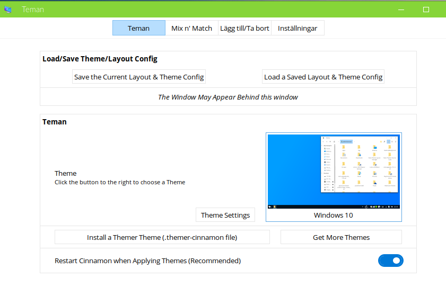Toggle Restart Cinnamon when Applying Themes switch
The height and width of the screenshot is (287, 446).
(390, 261)
